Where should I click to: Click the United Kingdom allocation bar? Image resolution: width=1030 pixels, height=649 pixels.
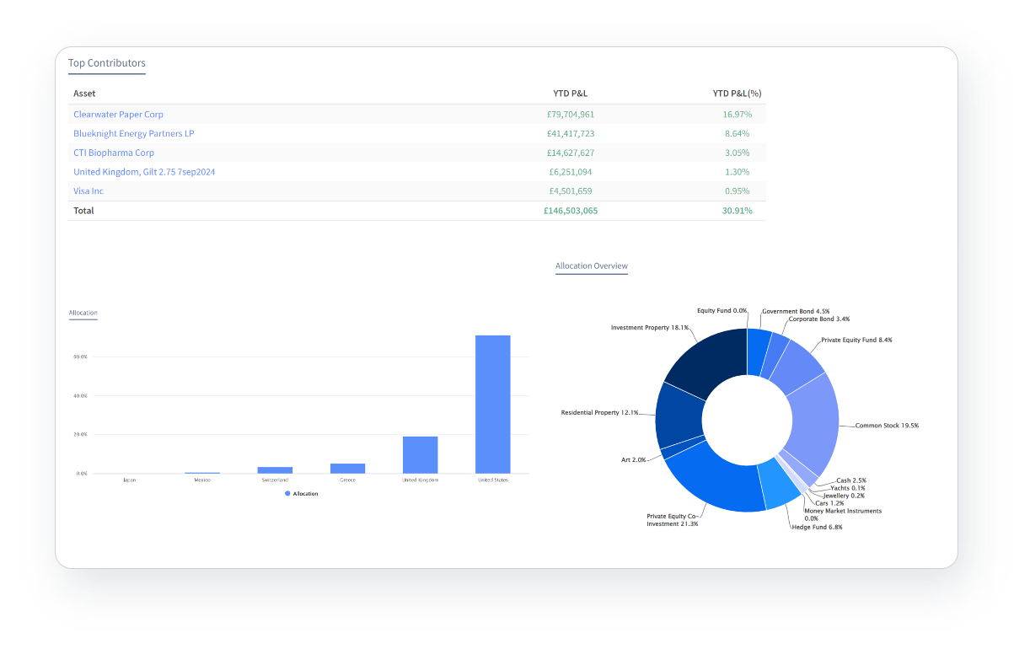point(421,453)
